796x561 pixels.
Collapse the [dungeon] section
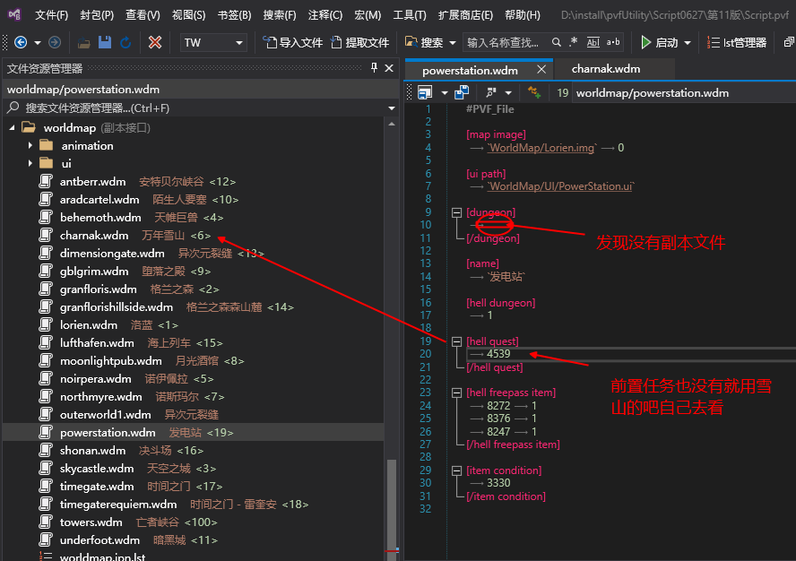pos(456,212)
